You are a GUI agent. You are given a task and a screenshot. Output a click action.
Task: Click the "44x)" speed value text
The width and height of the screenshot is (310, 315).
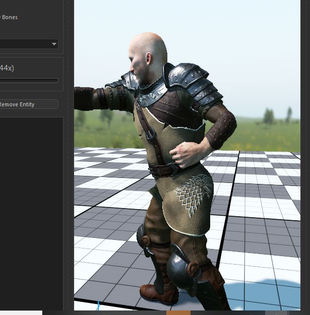[7, 68]
